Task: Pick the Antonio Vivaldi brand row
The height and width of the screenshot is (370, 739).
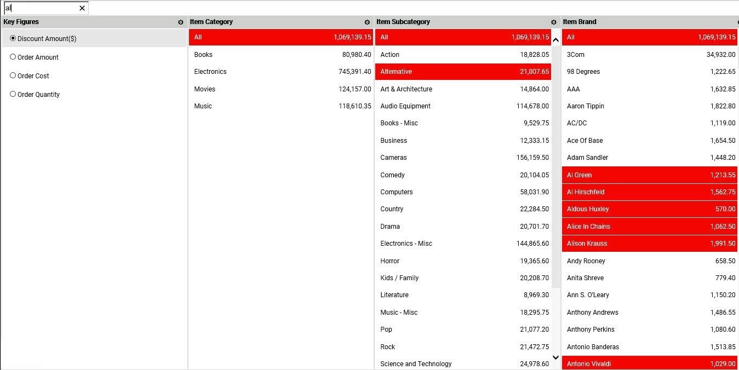Action: click(650, 363)
